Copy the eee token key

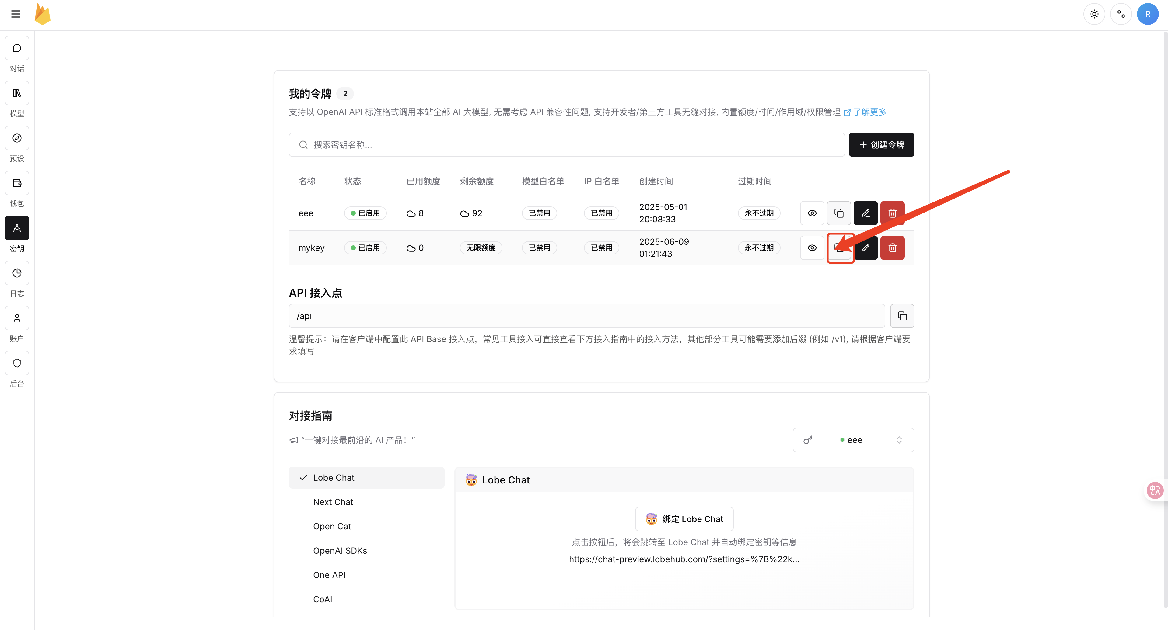pos(838,213)
